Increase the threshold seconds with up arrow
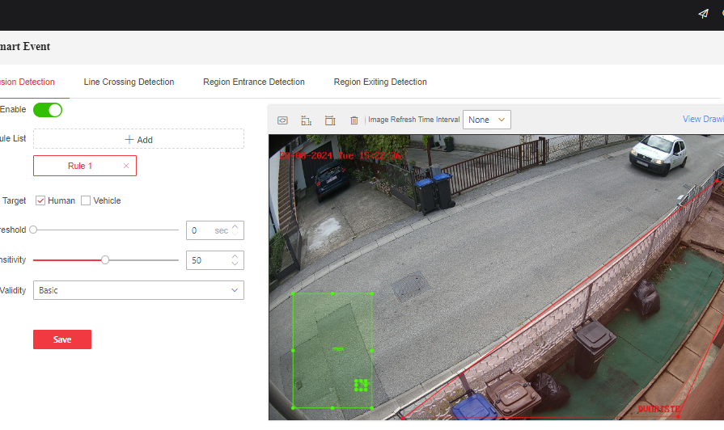This screenshot has height=430, width=724. point(235,226)
